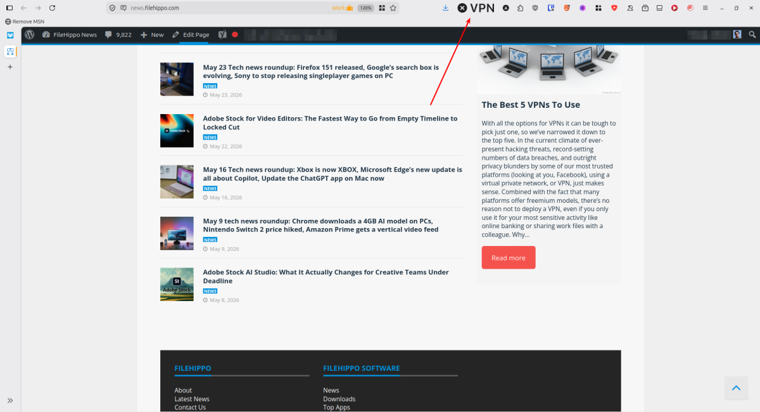Click the May 23 article thumbnail
The image size is (760, 412).
tap(177, 79)
